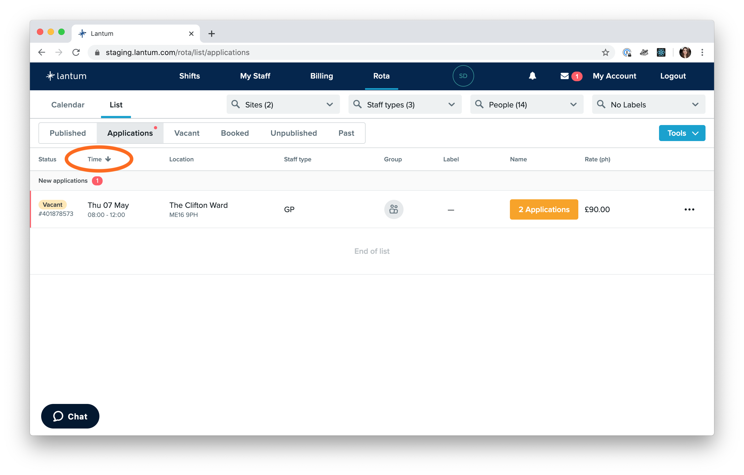Open a new browser tab with plus
The height and width of the screenshot is (475, 744).
pyautogui.click(x=212, y=34)
